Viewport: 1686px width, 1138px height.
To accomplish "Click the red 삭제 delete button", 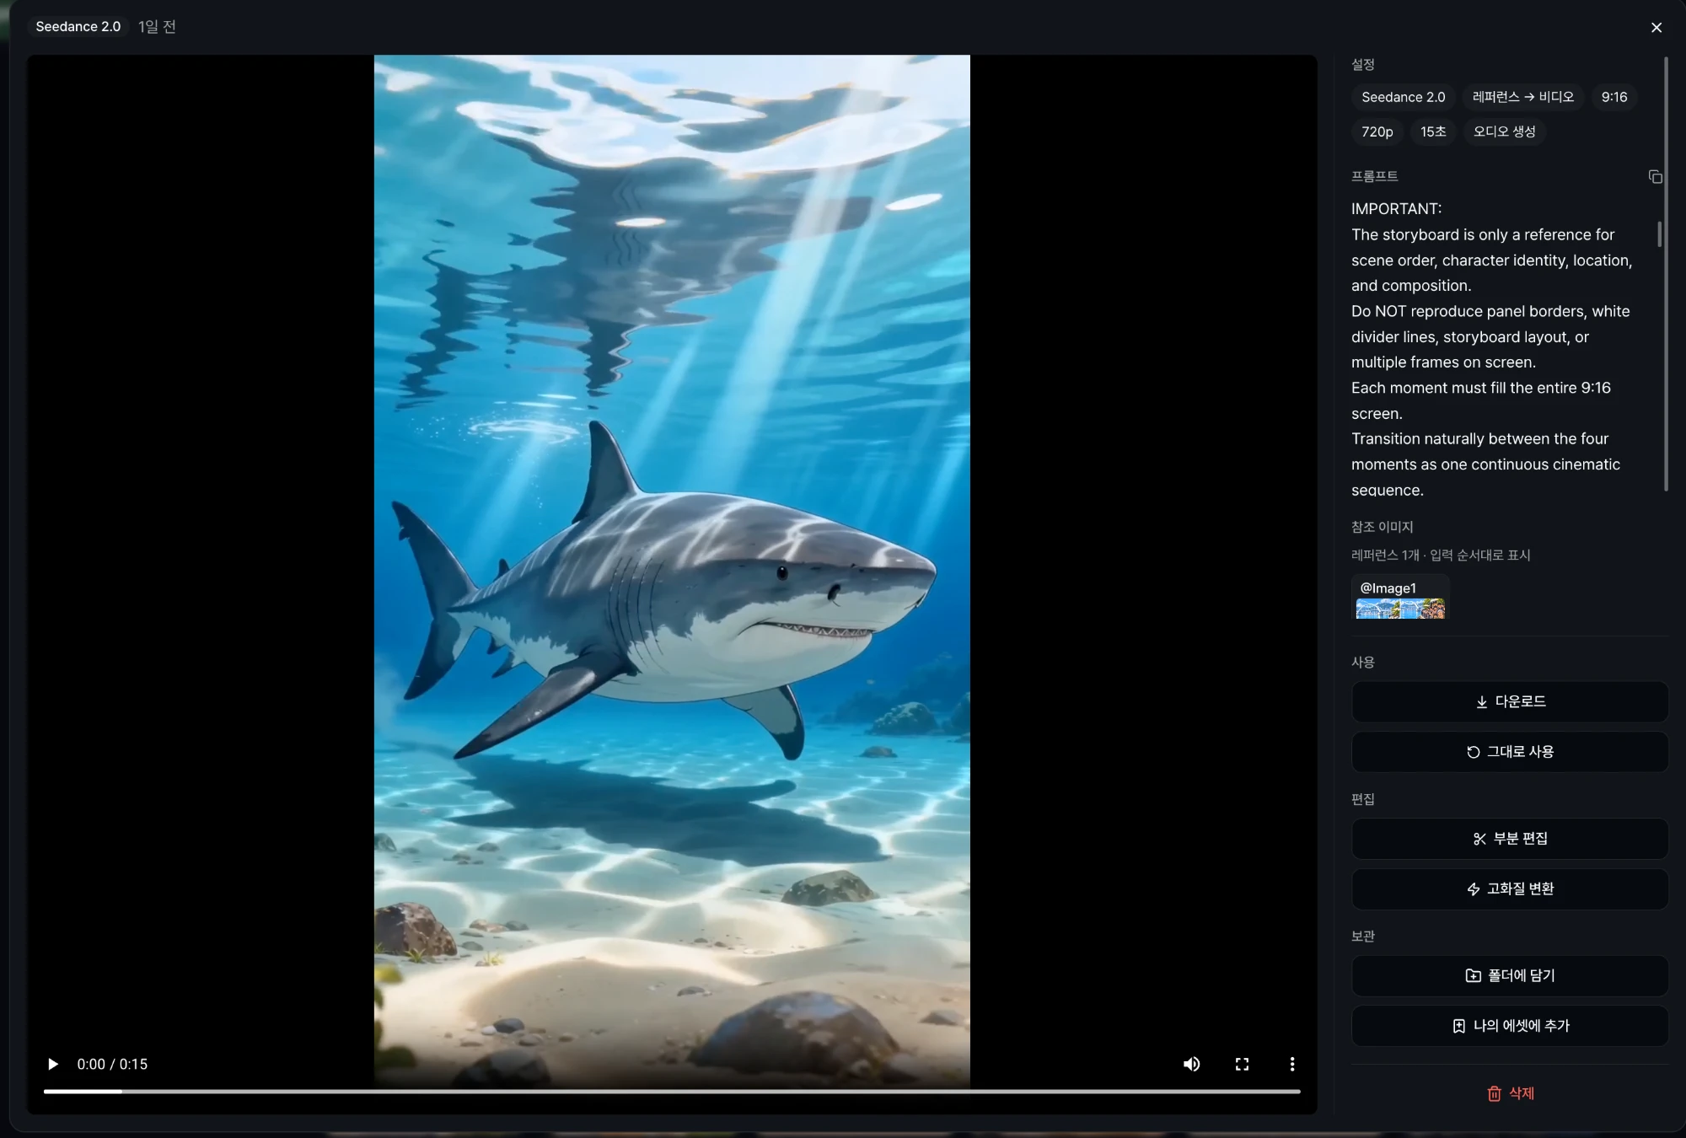I will pos(1510,1093).
